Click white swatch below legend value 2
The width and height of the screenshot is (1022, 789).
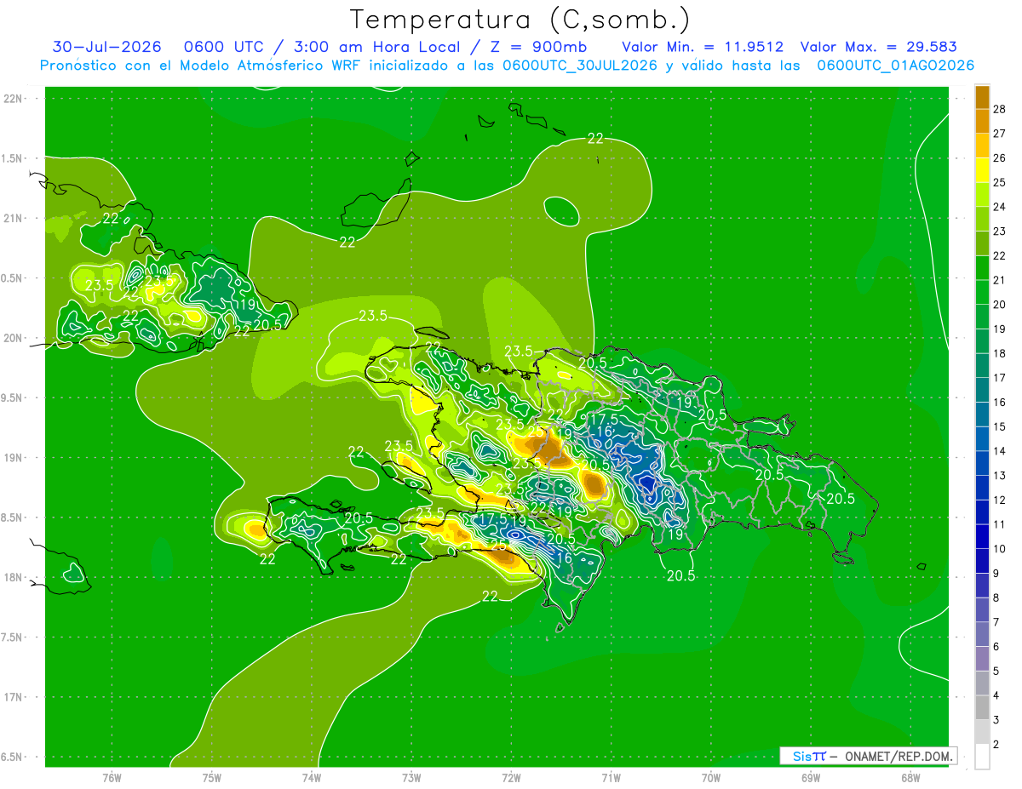tap(982, 757)
